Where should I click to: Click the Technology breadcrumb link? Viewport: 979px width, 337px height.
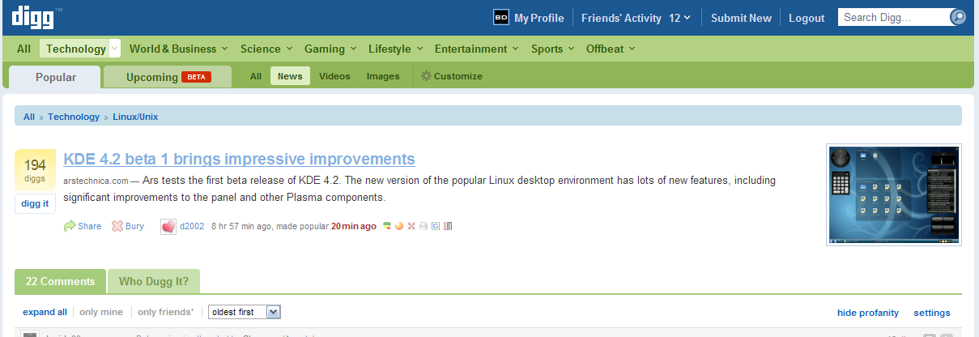(74, 117)
